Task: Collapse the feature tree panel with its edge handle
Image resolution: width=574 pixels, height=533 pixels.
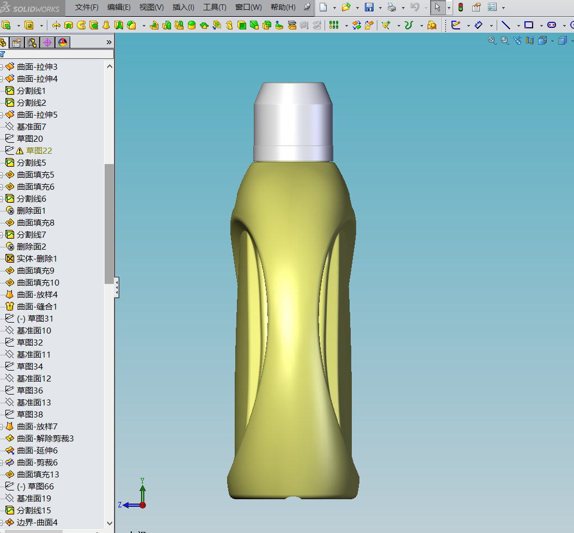Action: coord(117,288)
